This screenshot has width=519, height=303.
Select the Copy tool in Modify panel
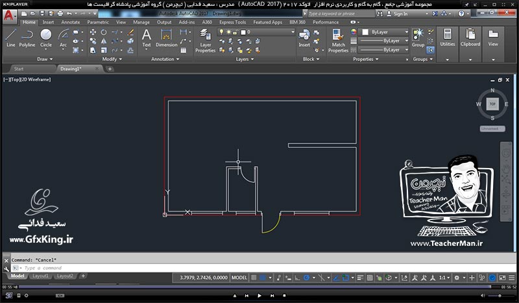point(93,41)
